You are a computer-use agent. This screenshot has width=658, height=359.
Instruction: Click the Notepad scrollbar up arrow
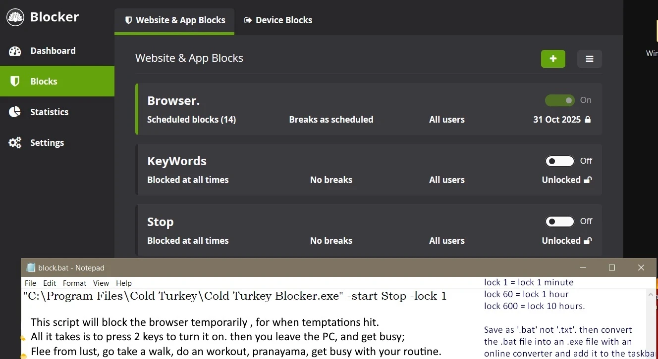(652, 295)
